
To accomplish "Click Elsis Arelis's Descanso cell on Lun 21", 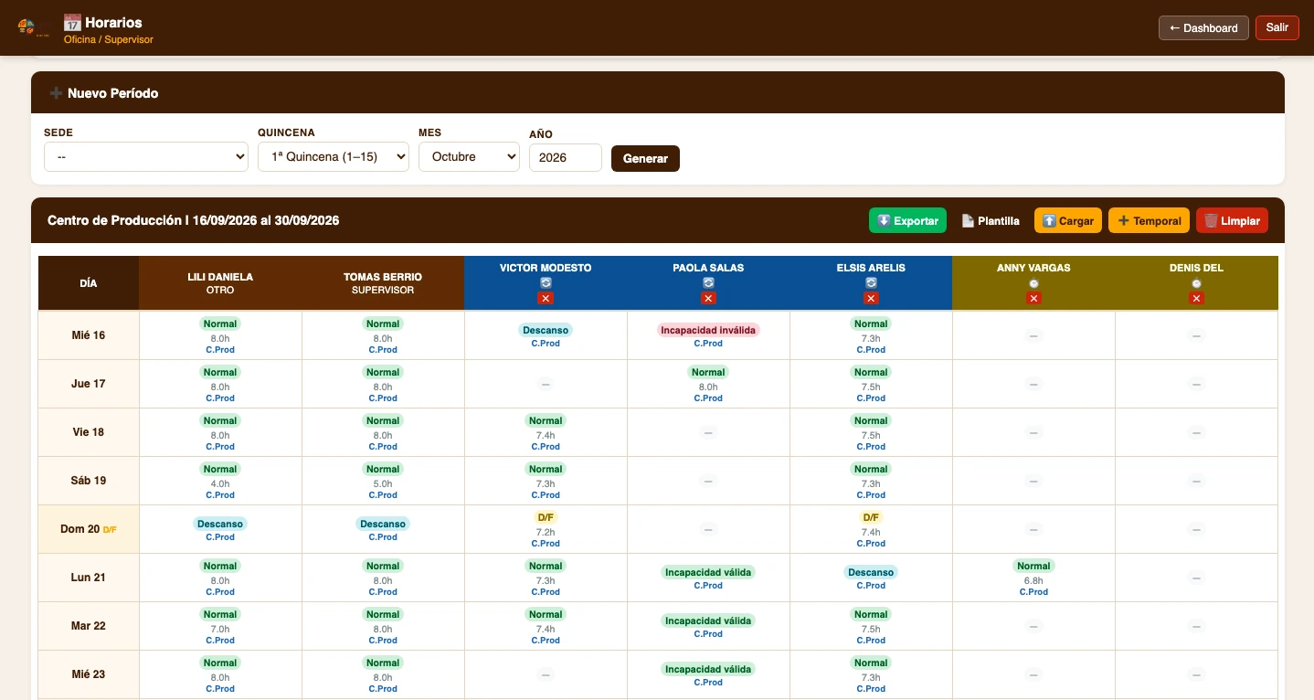I will (x=871, y=578).
